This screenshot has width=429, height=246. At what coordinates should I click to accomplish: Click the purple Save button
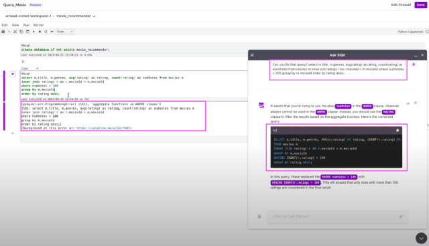pos(420,5)
